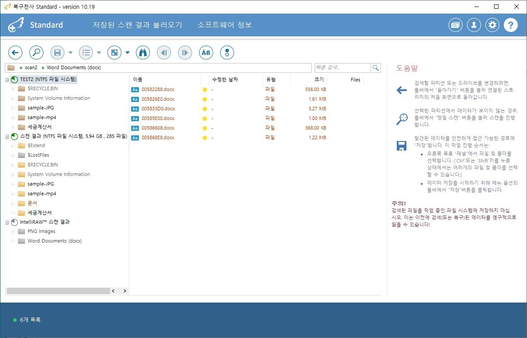The height and width of the screenshot is (338, 527).
Task: Click the quick search magnifier button
Action: (376, 68)
